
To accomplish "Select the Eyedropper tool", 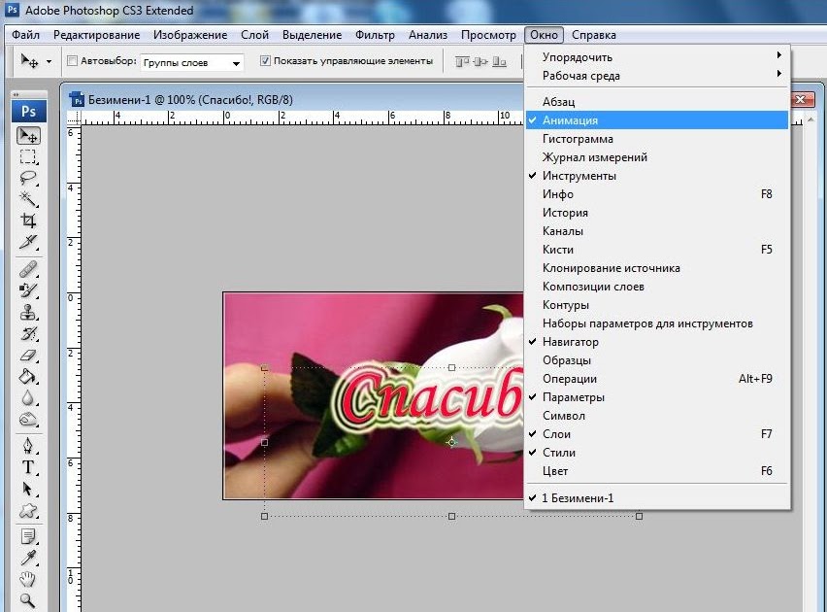I will click(x=28, y=558).
